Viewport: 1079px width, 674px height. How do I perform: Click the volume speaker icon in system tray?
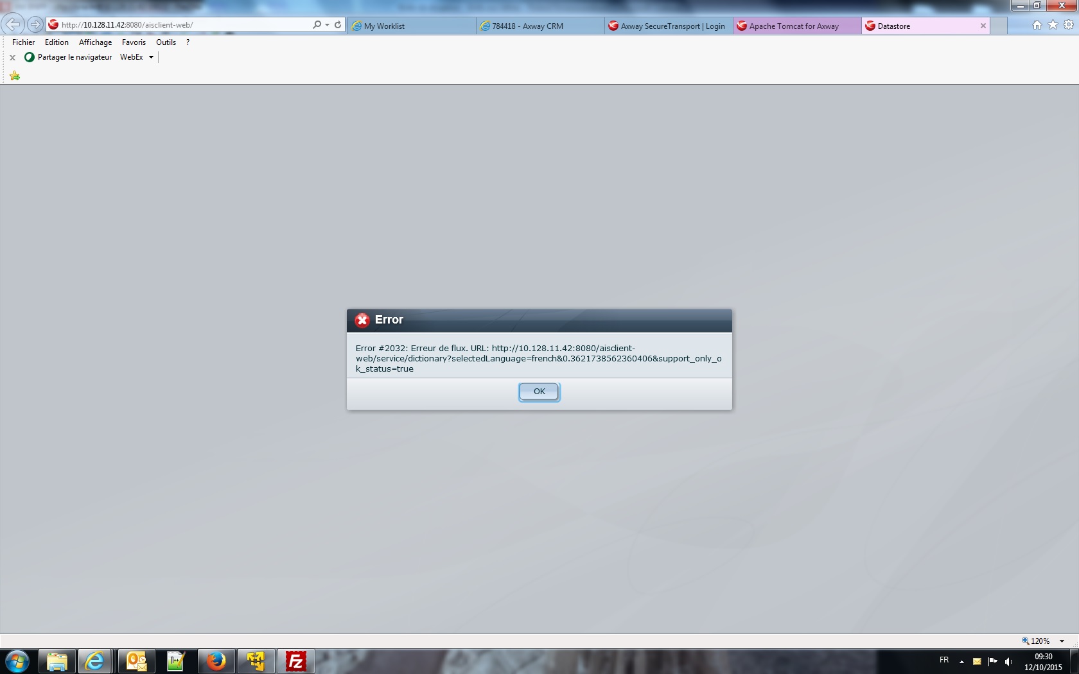[1008, 661]
